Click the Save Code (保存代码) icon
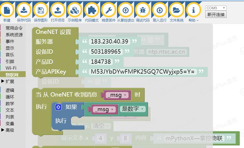 (24, 10)
